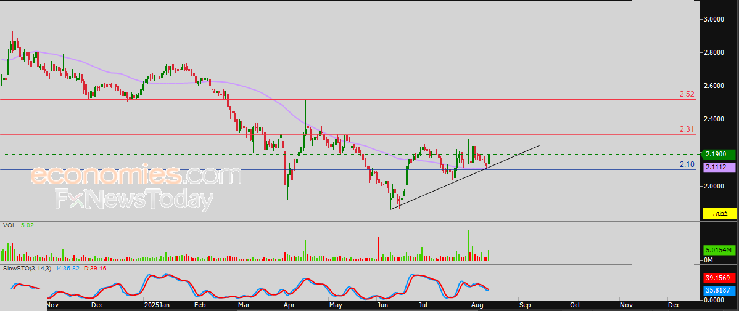Click the VOL indicator title
Screen dimensions: 739x311
8,225
